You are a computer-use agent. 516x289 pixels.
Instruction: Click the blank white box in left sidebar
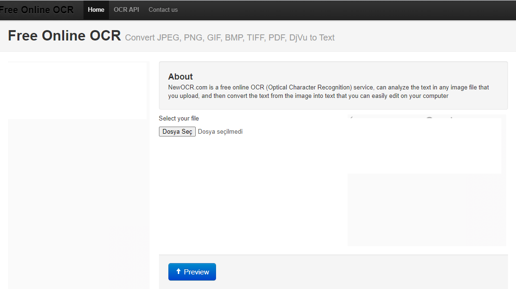tap(77, 90)
